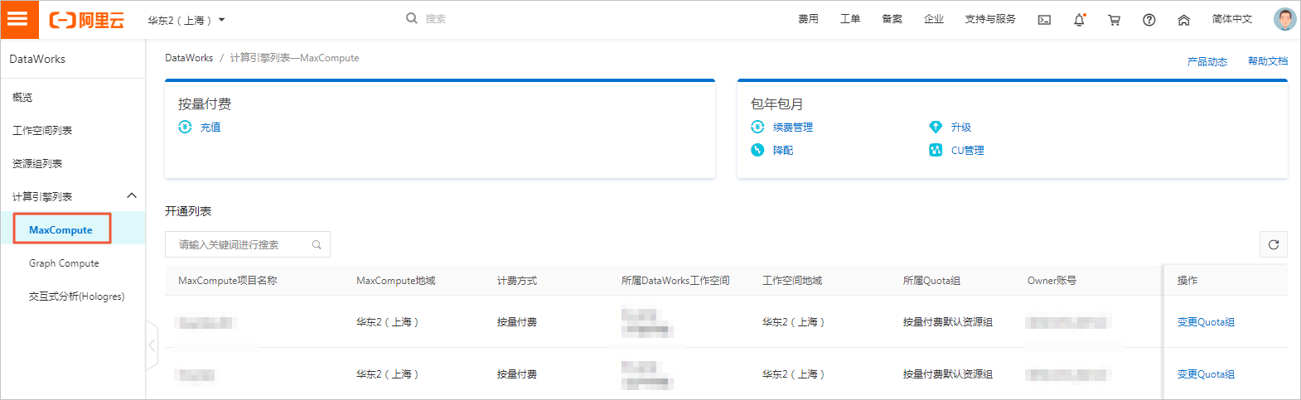
Task: Select MaxCompute in the sidebar
Action: [x=62, y=229]
